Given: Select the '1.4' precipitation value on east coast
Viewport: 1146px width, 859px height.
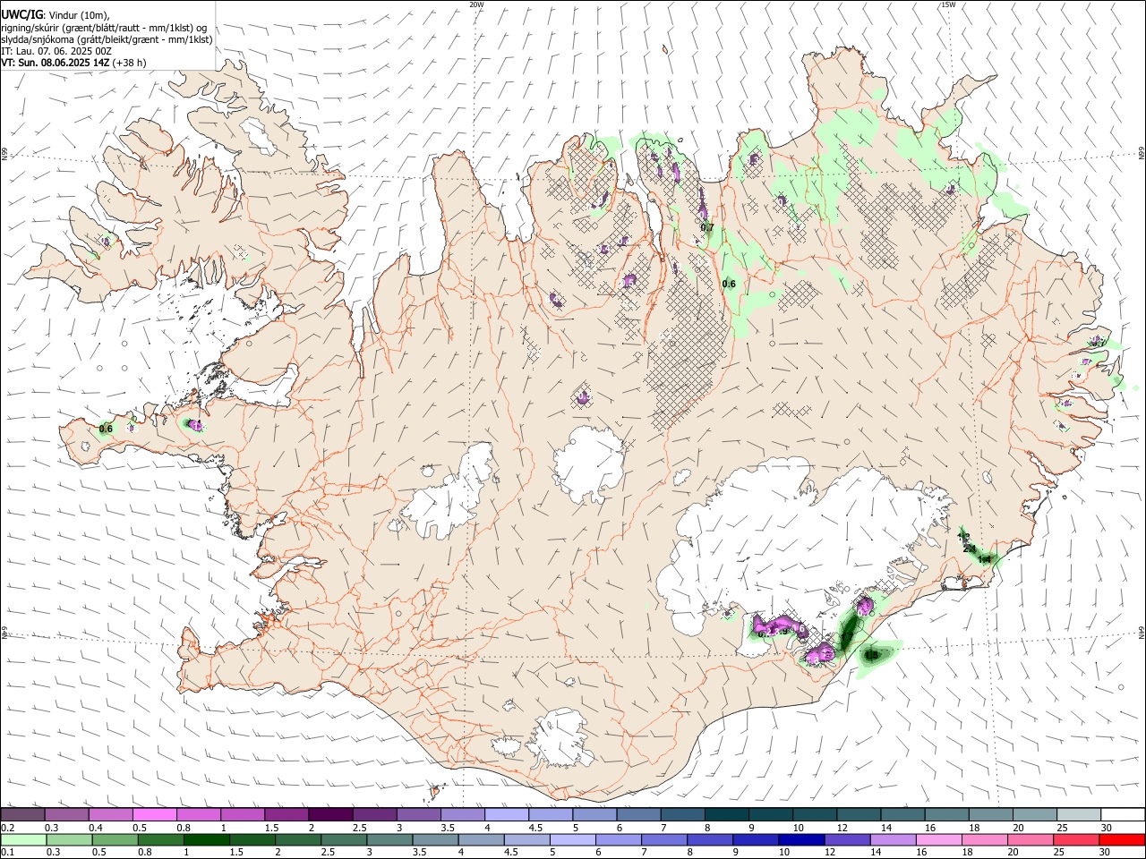Looking at the screenshot, I should coord(985,559).
